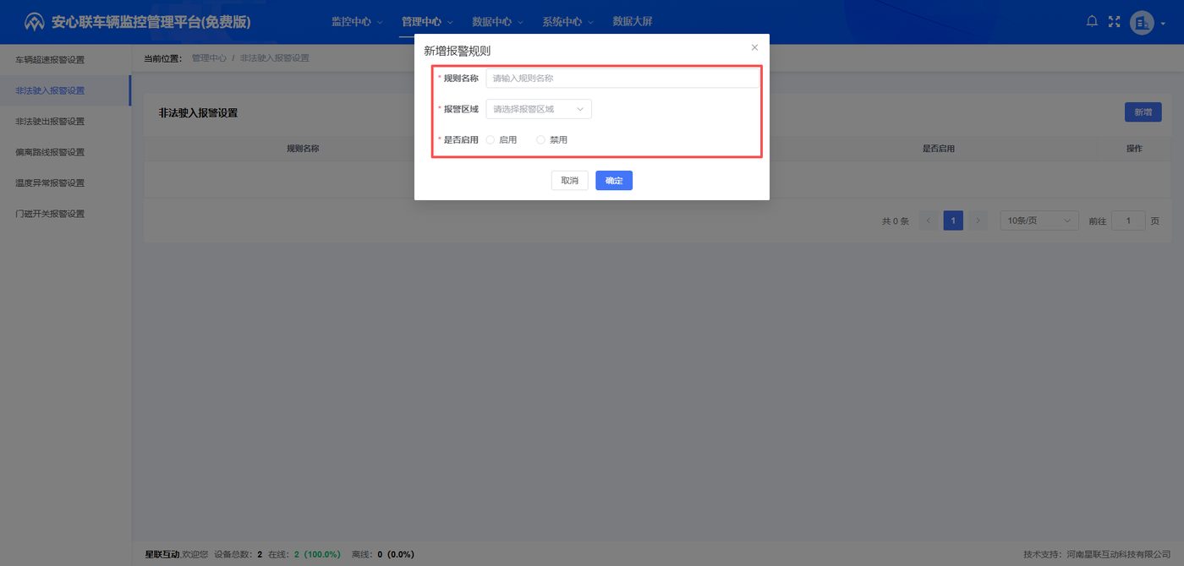Click the 设备总数 status text
The width and height of the screenshot is (1184, 566).
tap(238, 555)
